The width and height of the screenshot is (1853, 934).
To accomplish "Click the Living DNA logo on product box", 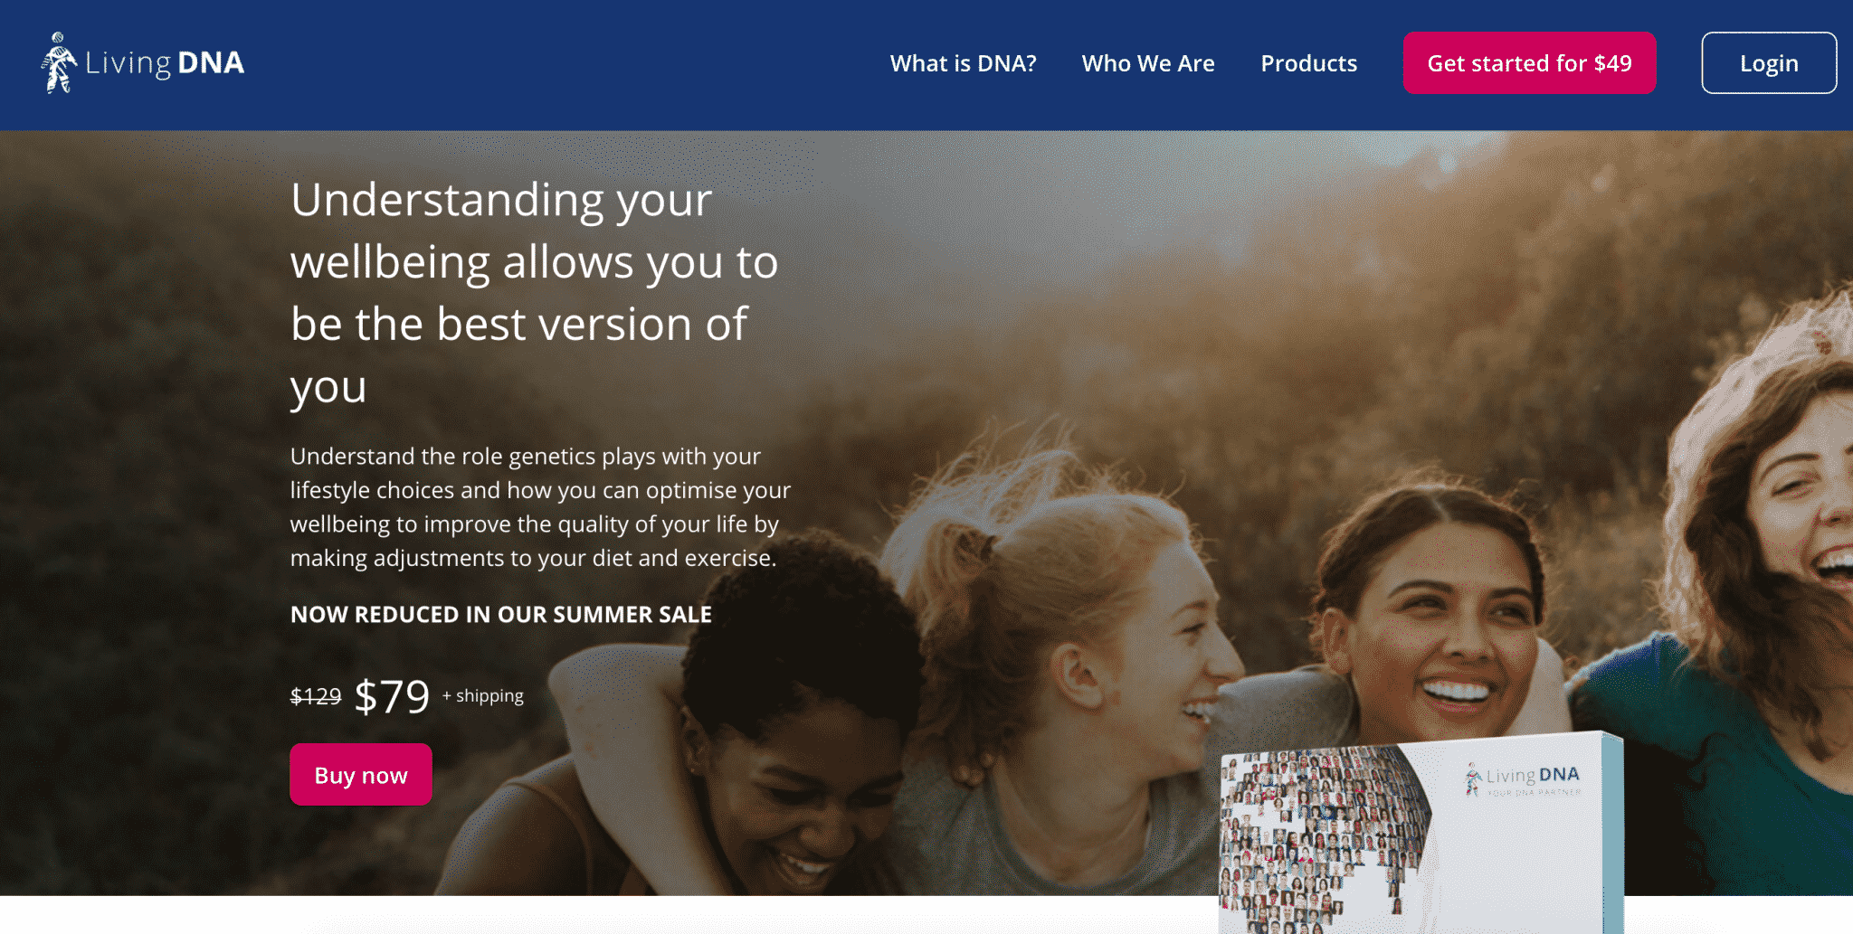I will tap(1523, 776).
